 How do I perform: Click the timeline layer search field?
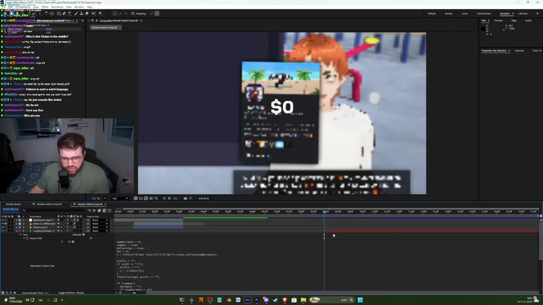click(x=53, y=211)
